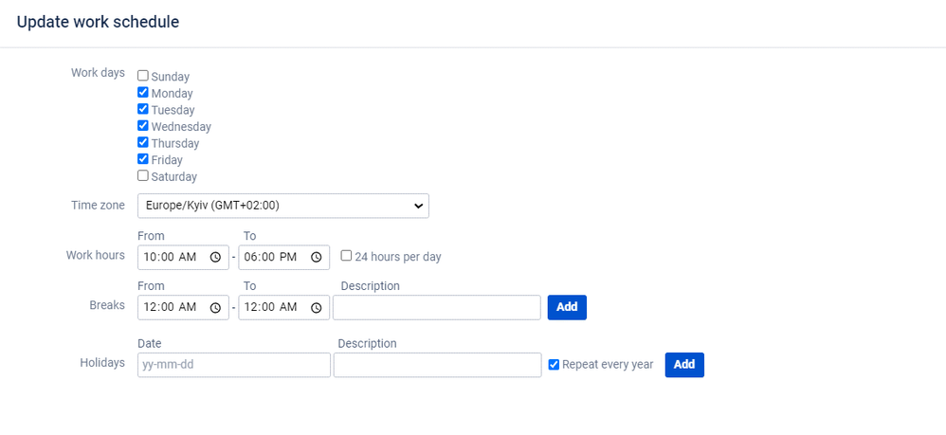Enable Saturday as a work day

click(x=143, y=176)
